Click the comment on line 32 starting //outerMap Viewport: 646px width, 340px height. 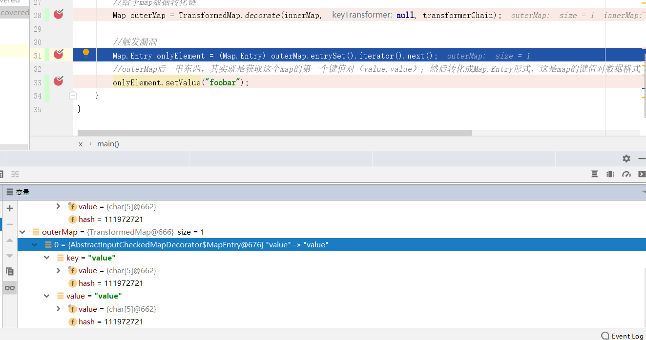(376, 69)
